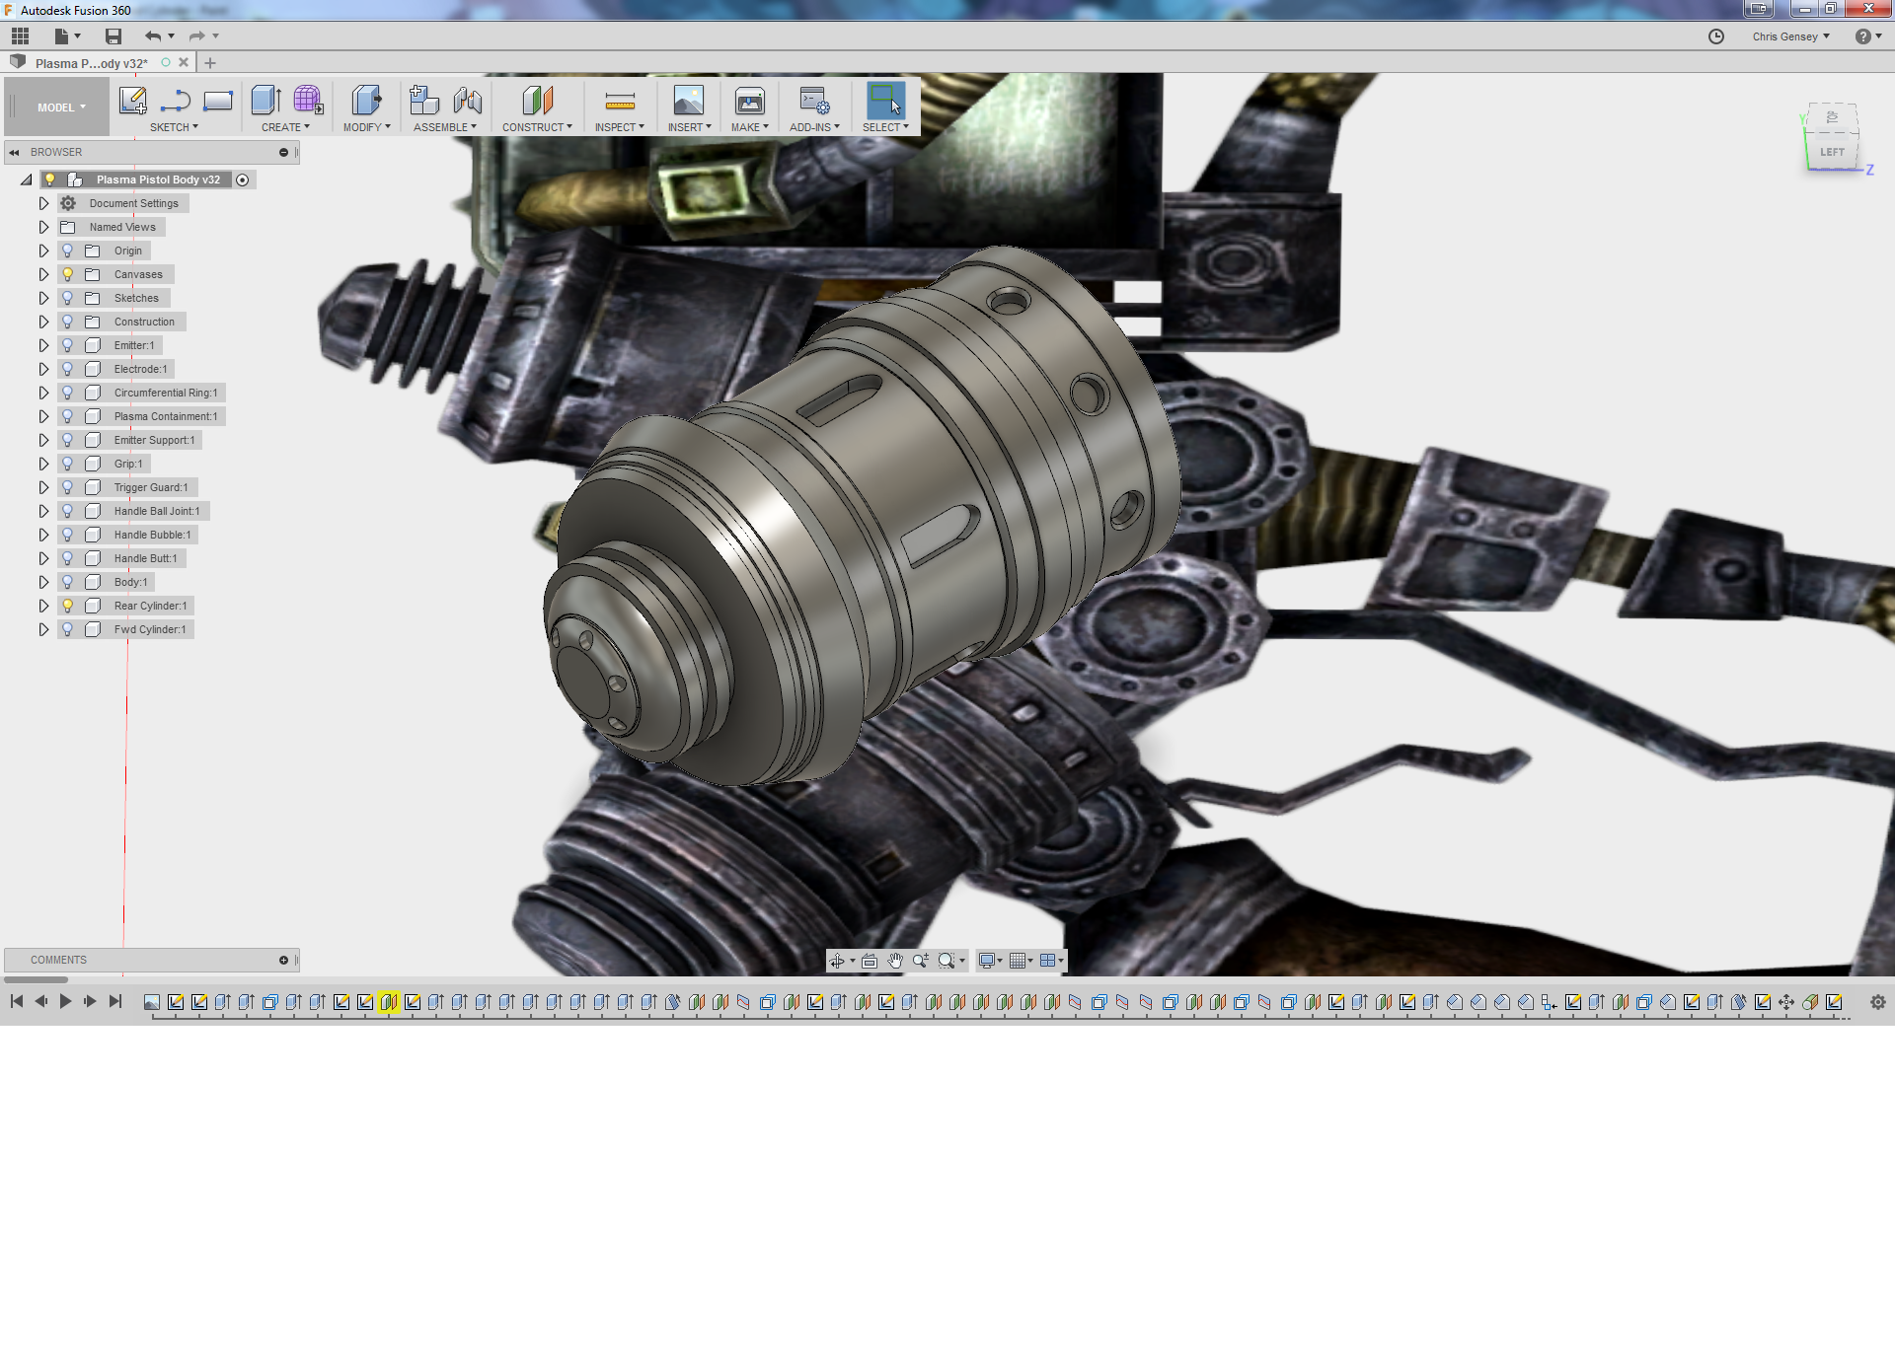Open Chris Gensey account menu

click(1790, 36)
